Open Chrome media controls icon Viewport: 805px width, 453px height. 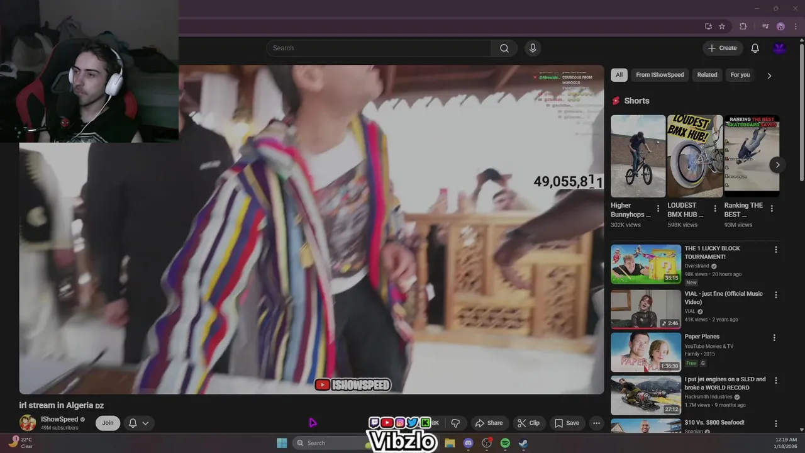coord(765,26)
